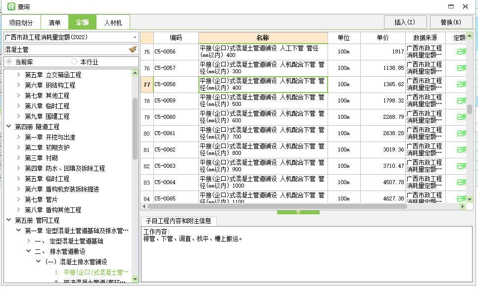Collapse 第五册 管网工程 node
Viewport: 478px width, 292px height.
[9, 220]
